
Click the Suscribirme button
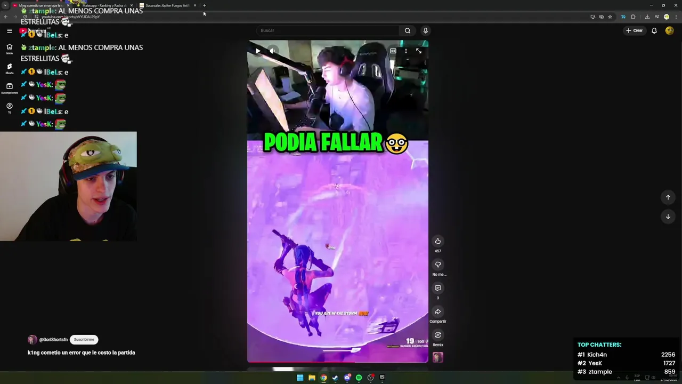click(x=84, y=340)
